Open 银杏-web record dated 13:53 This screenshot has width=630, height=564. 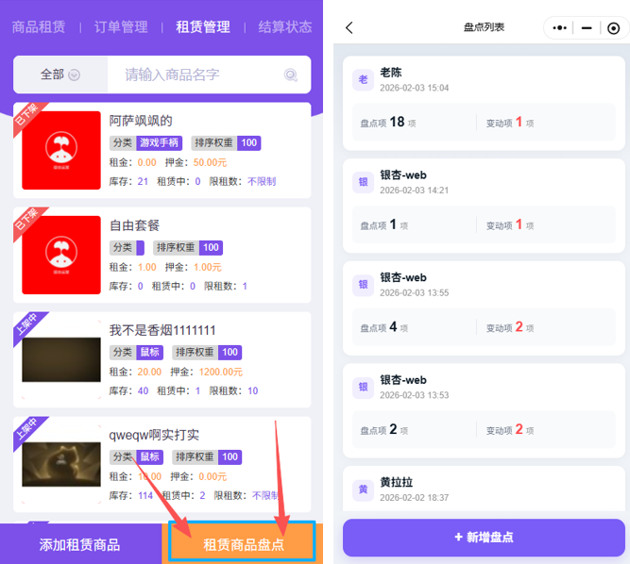click(403, 380)
